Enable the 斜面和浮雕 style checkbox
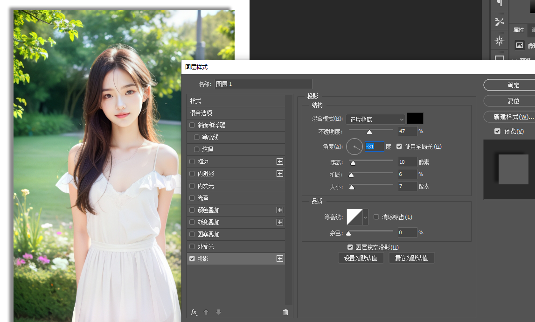 tap(192, 125)
